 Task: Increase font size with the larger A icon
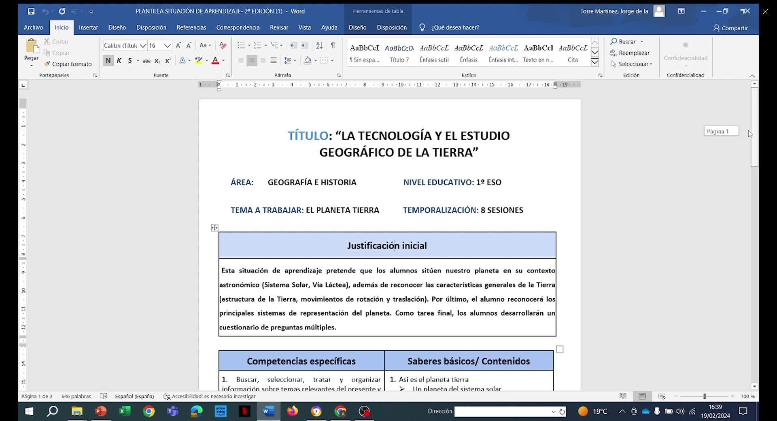(178, 45)
